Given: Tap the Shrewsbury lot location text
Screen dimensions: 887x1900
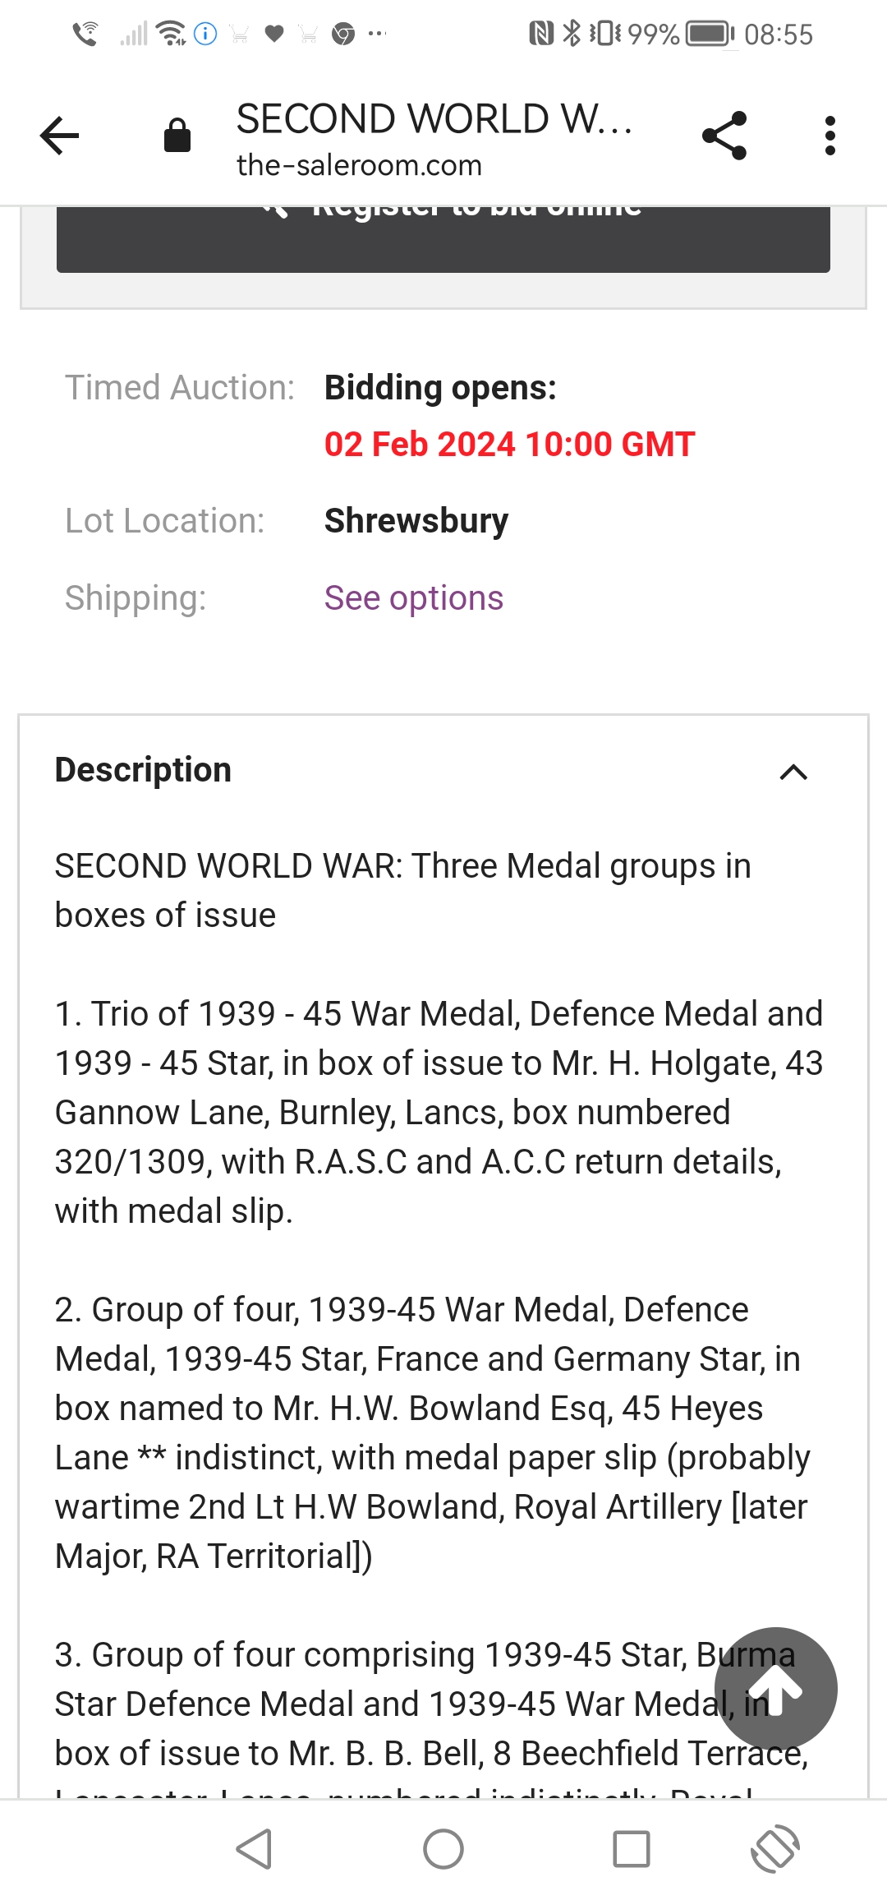Looking at the screenshot, I should (416, 521).
